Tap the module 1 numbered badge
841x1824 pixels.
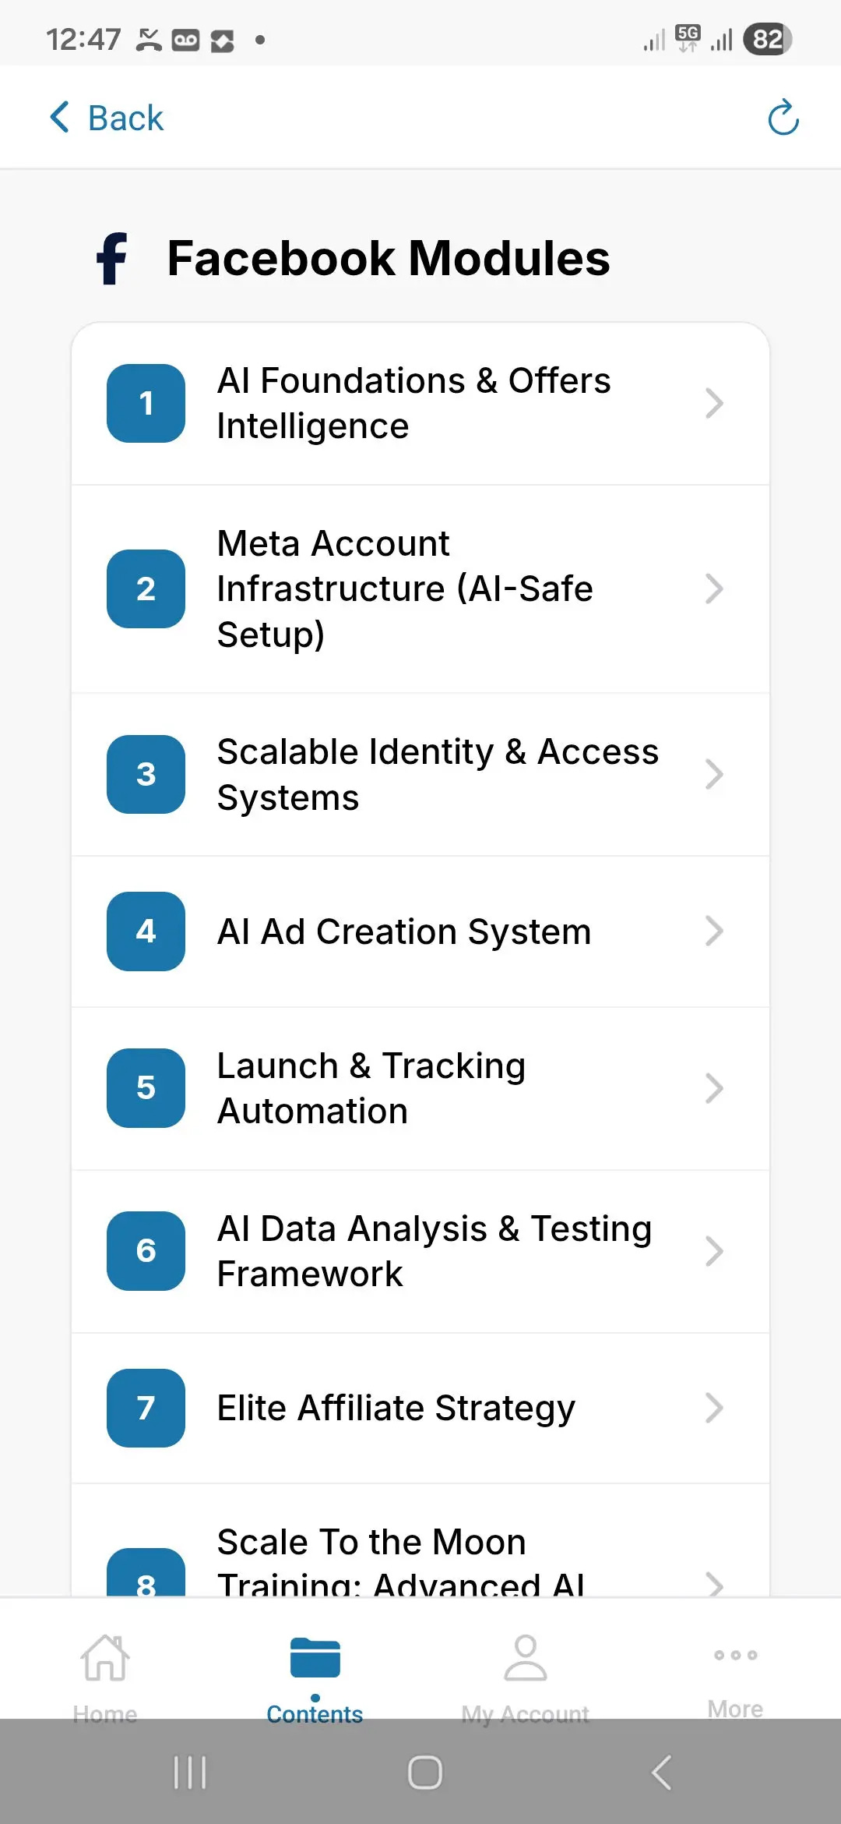point(146,403)
